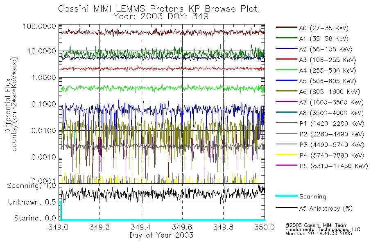
Task: Select the 100.0000 y-axis tick label
Action: pos(39,26)
